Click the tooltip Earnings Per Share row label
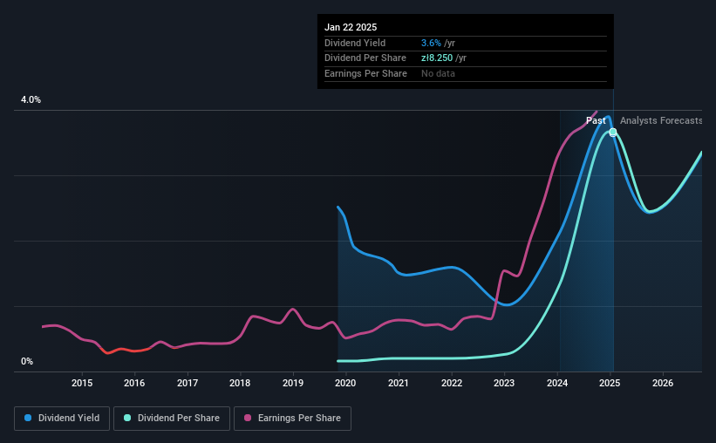The width and height of the screenshot is (716, 443). [x=365, y=73]
